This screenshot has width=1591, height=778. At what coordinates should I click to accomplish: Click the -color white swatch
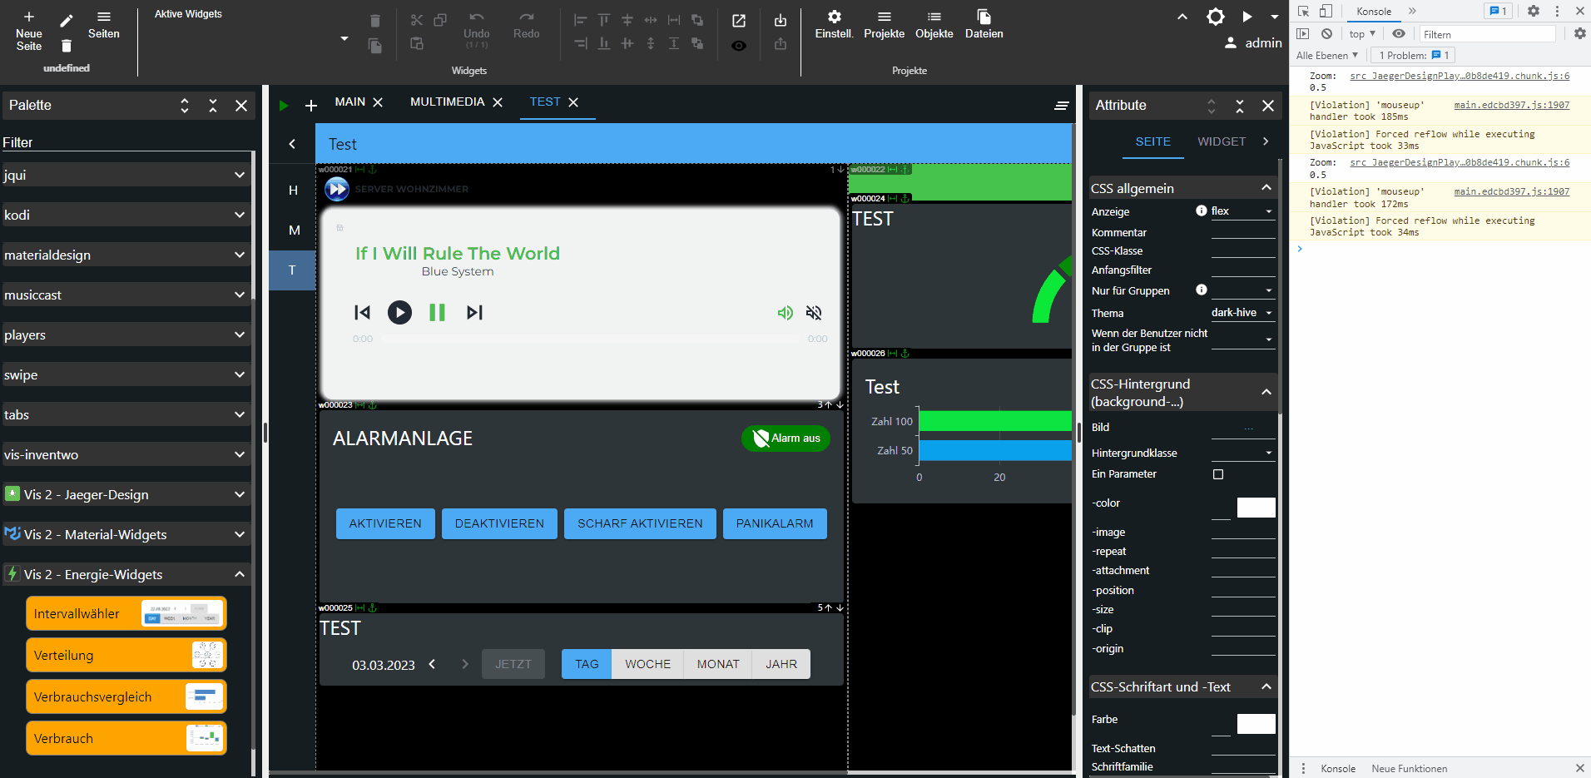pyautogui.click(x=1256, y=508)
